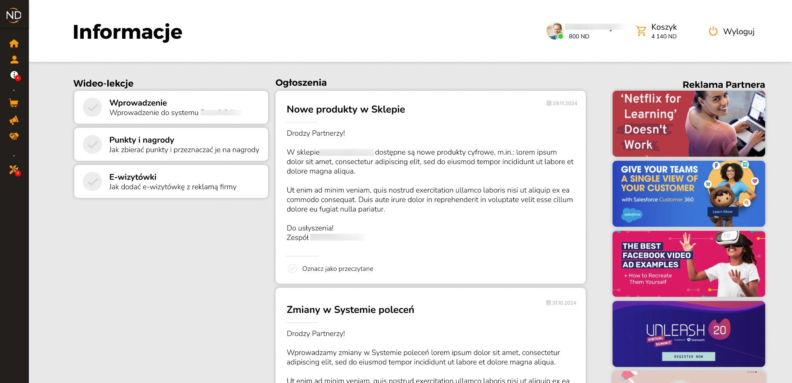
Task: Open the info icon with notification badge
Action: point(15,75)
